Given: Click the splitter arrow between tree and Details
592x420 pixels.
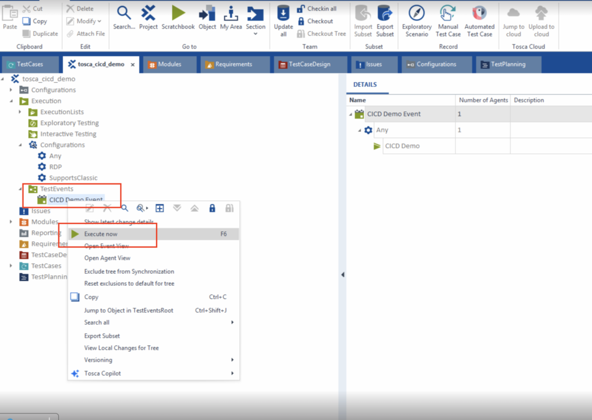Looking at the screenshot, I should (x=343, y=275).
